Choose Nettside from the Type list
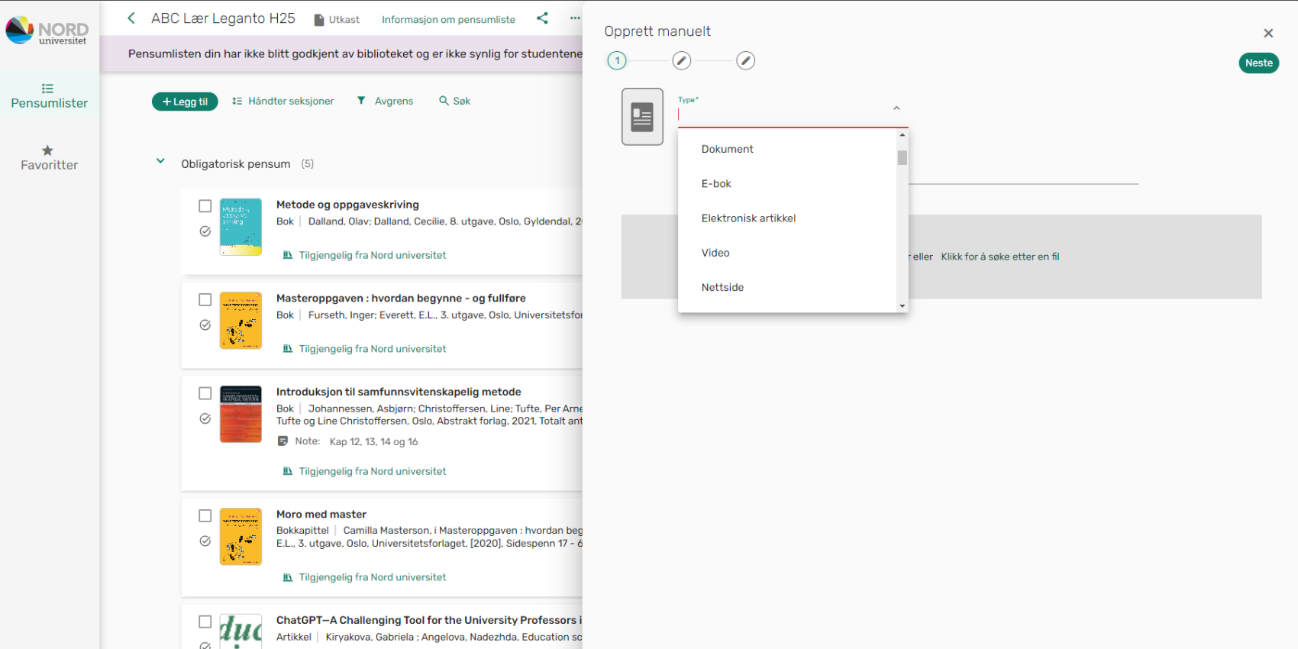Screen dimensions: 1298x649 point(787,287)
